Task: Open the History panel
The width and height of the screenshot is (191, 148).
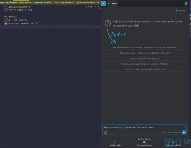Action: [180, 11]
